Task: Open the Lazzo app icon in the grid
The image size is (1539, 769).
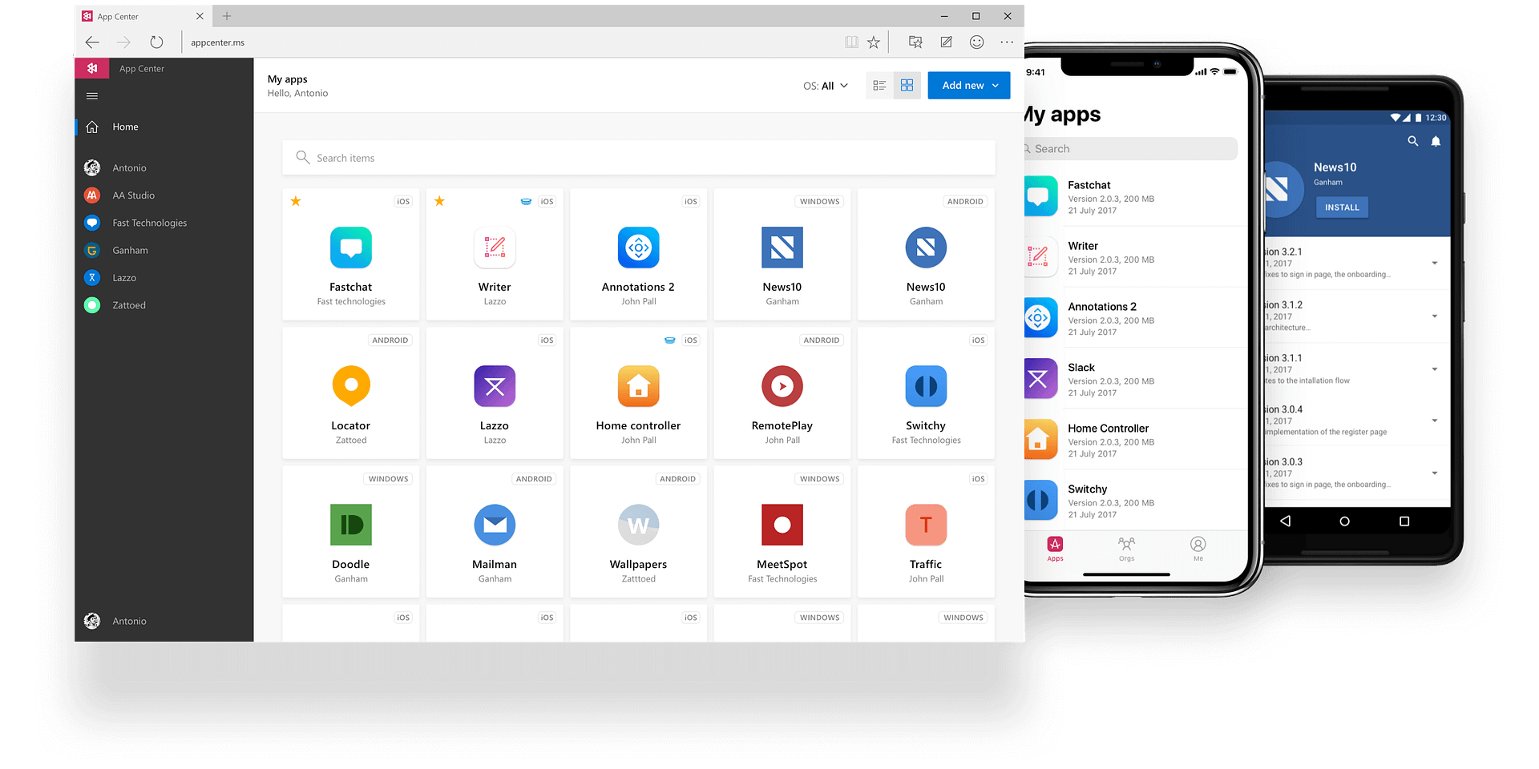Action: pyautogui.click(x=495, y=386)
